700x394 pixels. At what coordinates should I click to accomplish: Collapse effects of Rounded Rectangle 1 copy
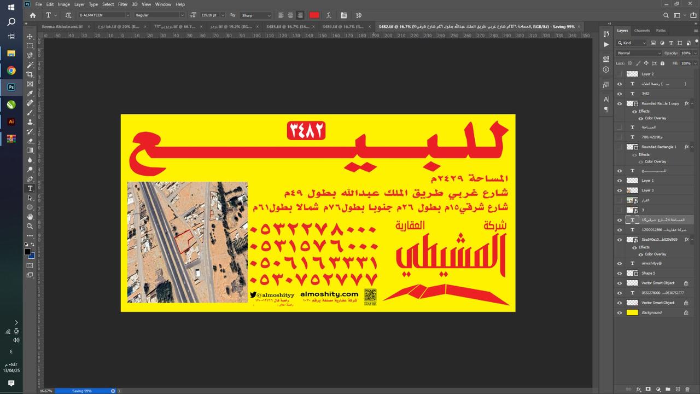(692, 103)
